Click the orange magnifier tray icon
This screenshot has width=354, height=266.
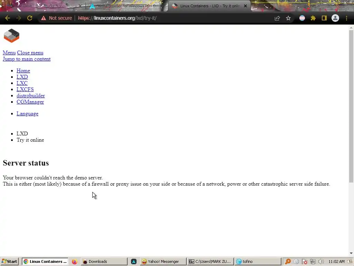pos(288,261)
